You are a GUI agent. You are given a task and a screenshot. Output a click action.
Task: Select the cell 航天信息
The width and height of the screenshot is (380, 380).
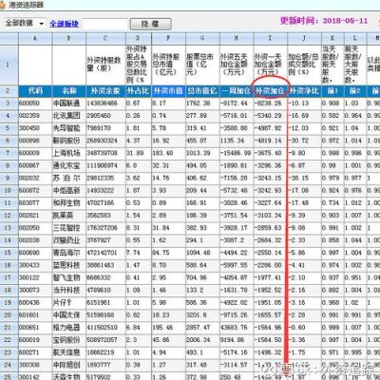[x=69, y=352]
